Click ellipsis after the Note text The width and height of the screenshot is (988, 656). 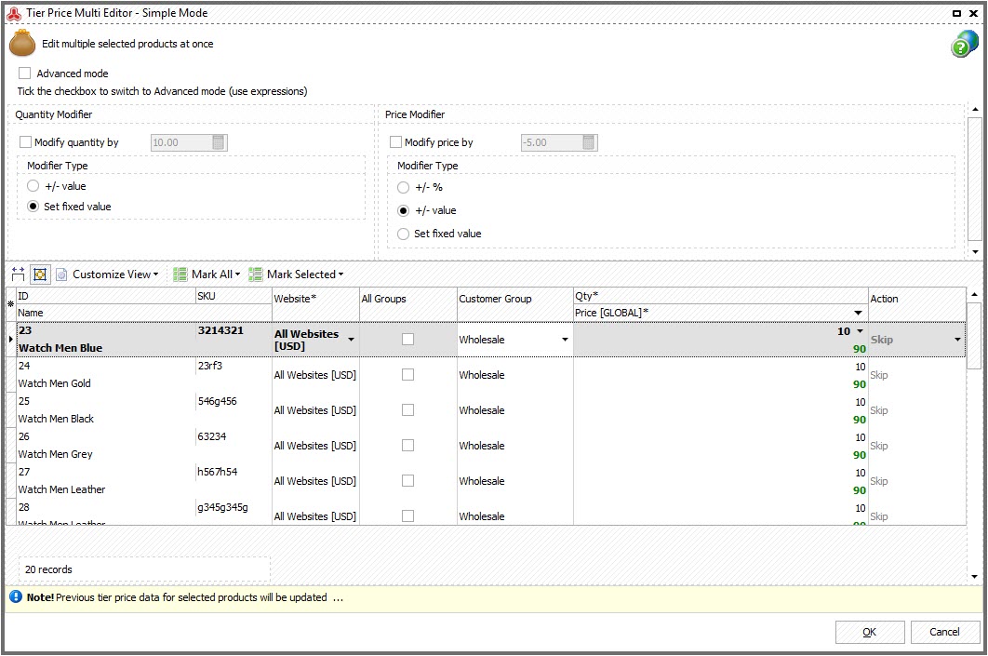339,598
